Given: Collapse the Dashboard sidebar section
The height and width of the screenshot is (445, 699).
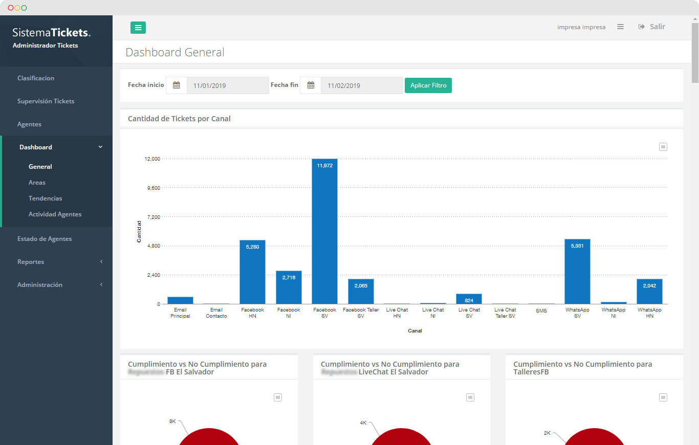Looking at the screenshot, I should [56, 147].
